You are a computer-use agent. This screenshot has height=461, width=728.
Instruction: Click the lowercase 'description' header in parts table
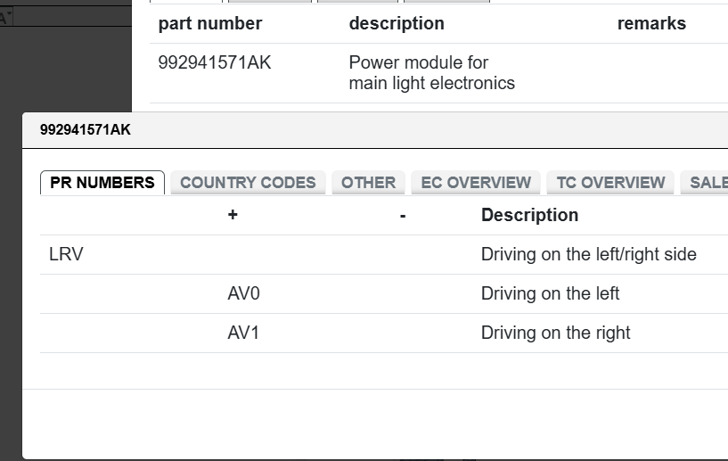tap(397, 24)
